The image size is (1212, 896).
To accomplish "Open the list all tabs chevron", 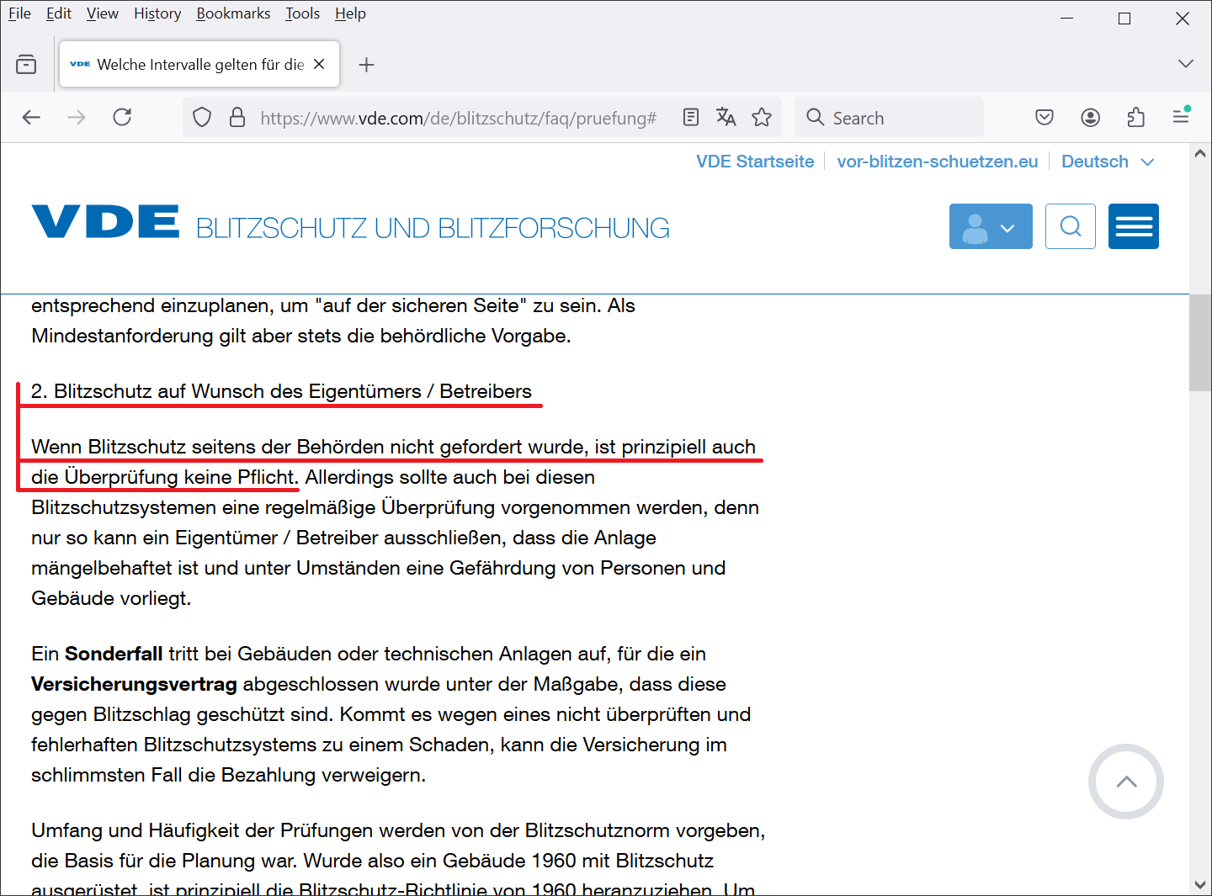I will pos(1185,64).
